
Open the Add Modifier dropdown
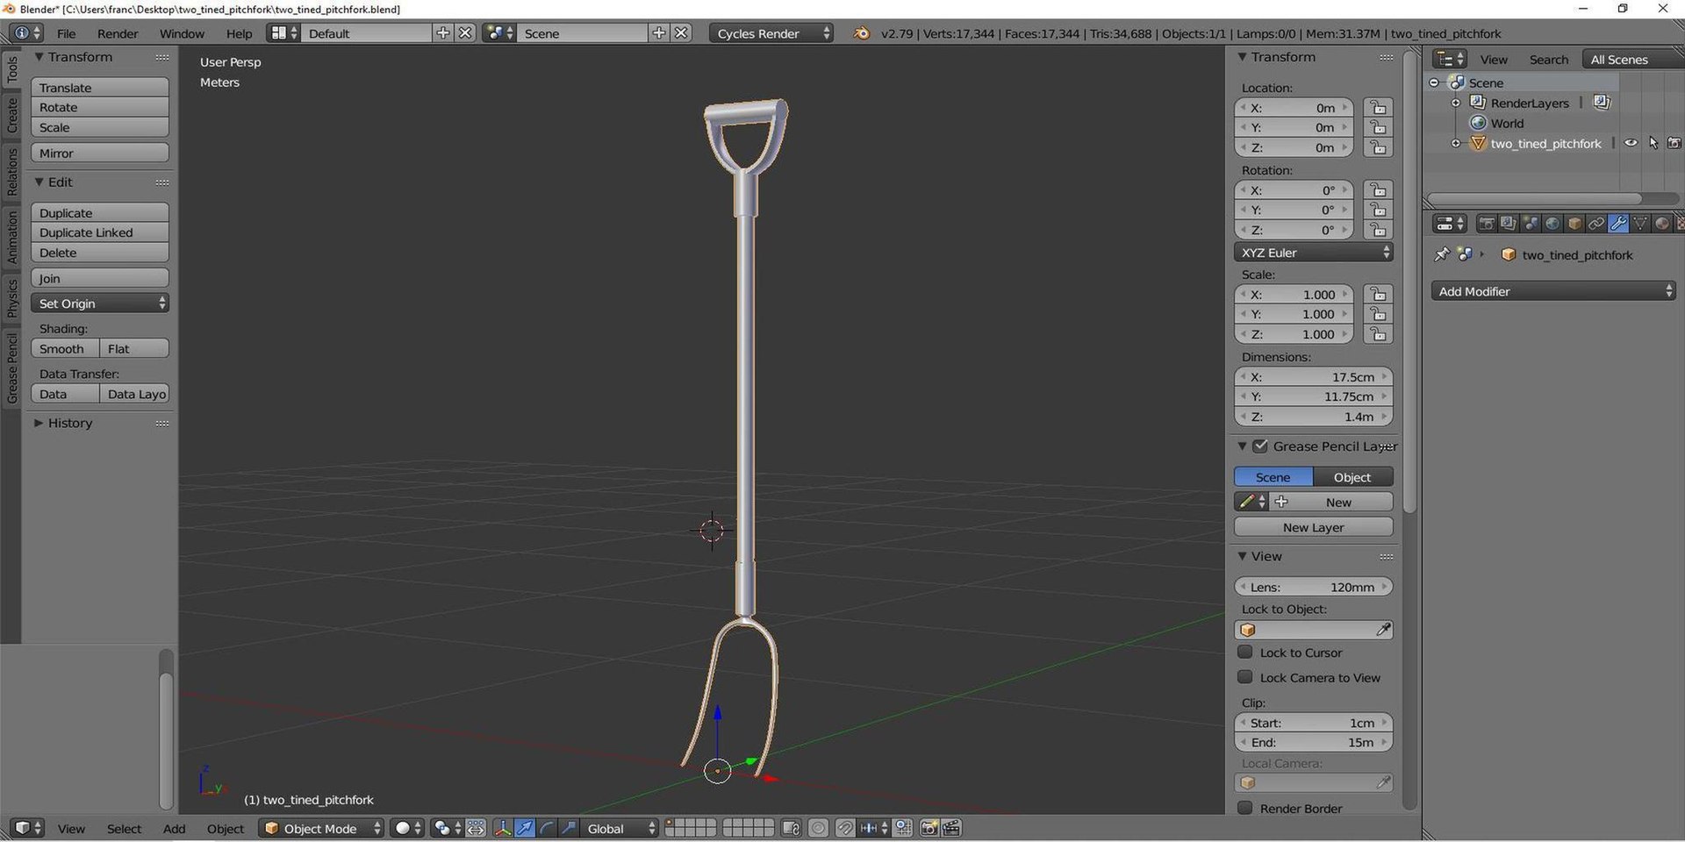click(x=1553, y=291)
